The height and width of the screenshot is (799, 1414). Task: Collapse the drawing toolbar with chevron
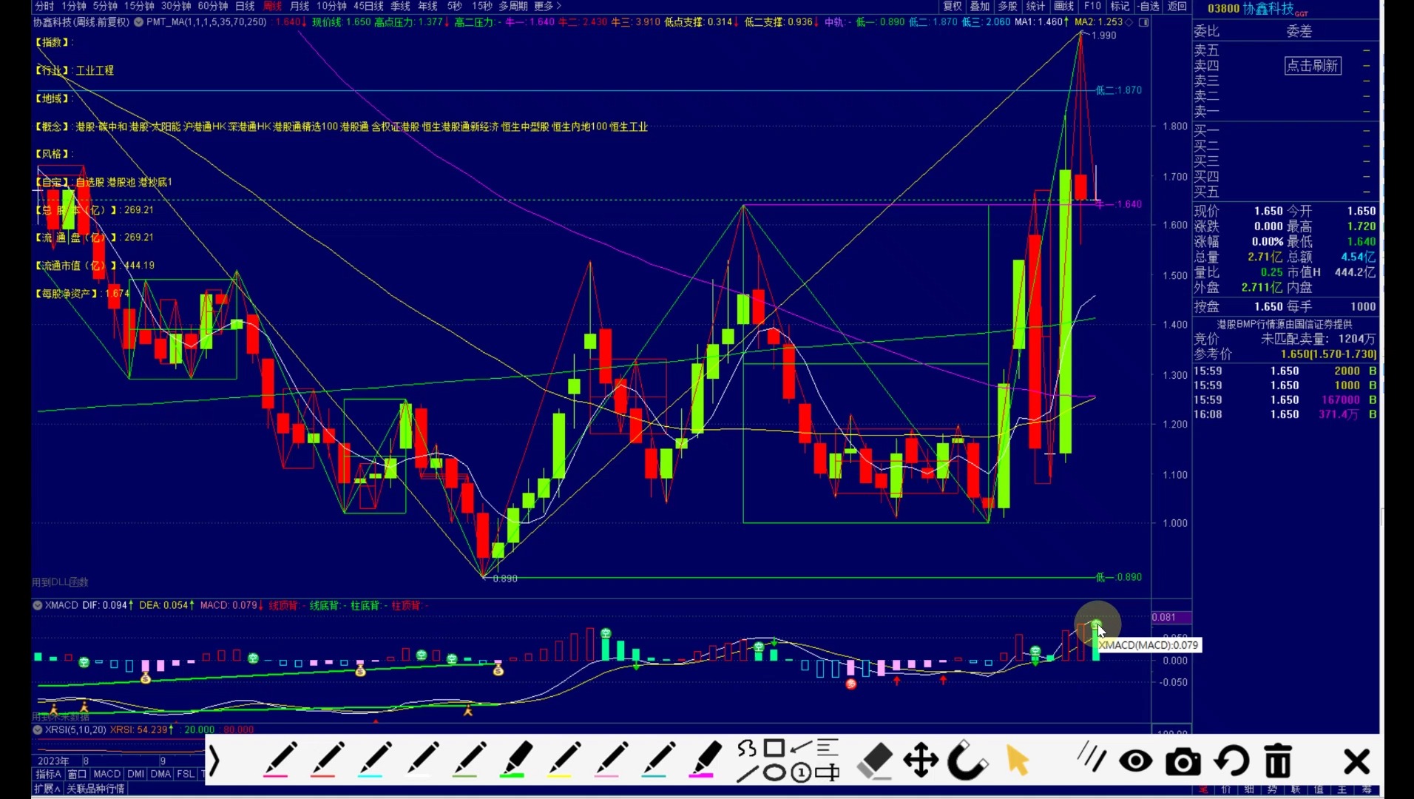(214, 761)
